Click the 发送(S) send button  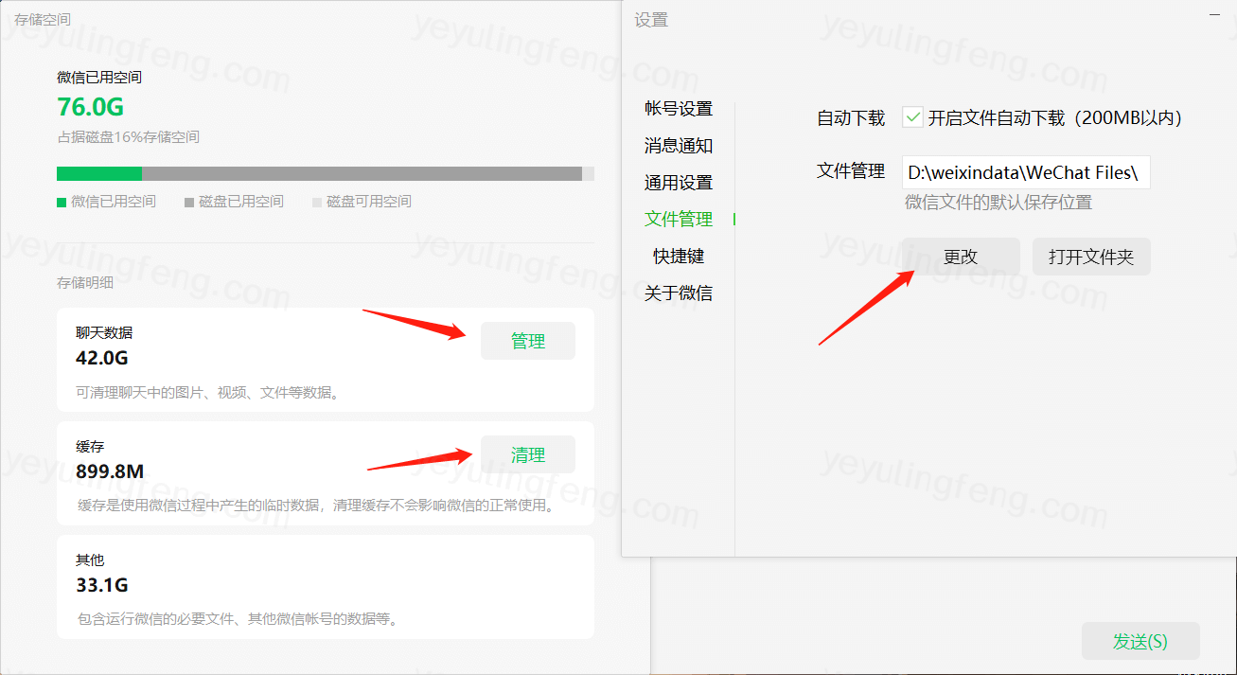(x=1140, y=641)
